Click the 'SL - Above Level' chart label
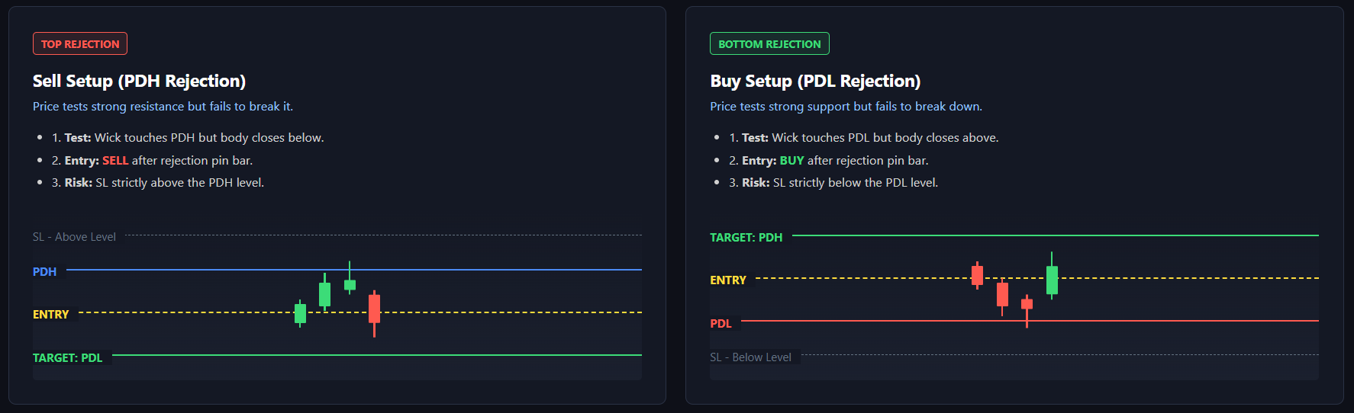 [x=74, y=237]
